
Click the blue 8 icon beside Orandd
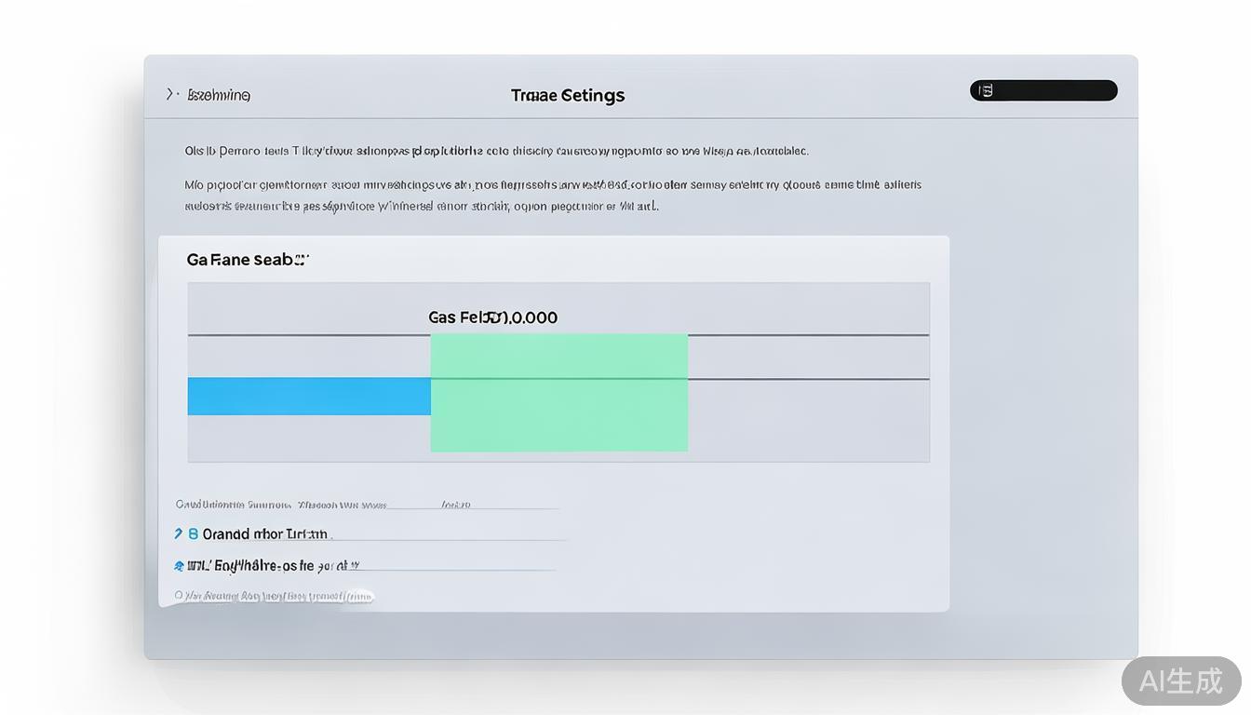(x=194, y=534)
